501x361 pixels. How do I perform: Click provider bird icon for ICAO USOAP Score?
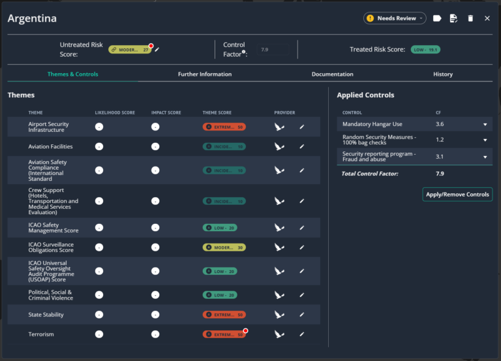click(279, 271)
